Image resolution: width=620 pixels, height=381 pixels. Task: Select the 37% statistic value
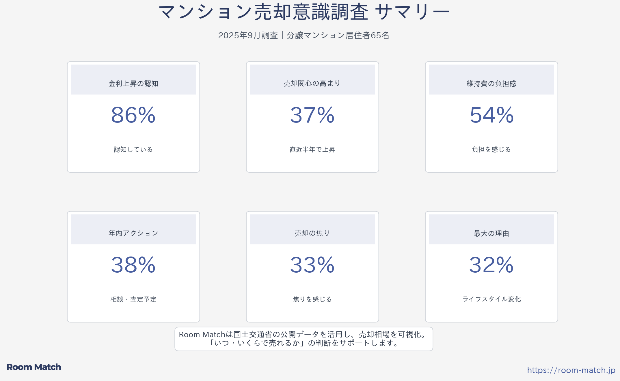312,115
